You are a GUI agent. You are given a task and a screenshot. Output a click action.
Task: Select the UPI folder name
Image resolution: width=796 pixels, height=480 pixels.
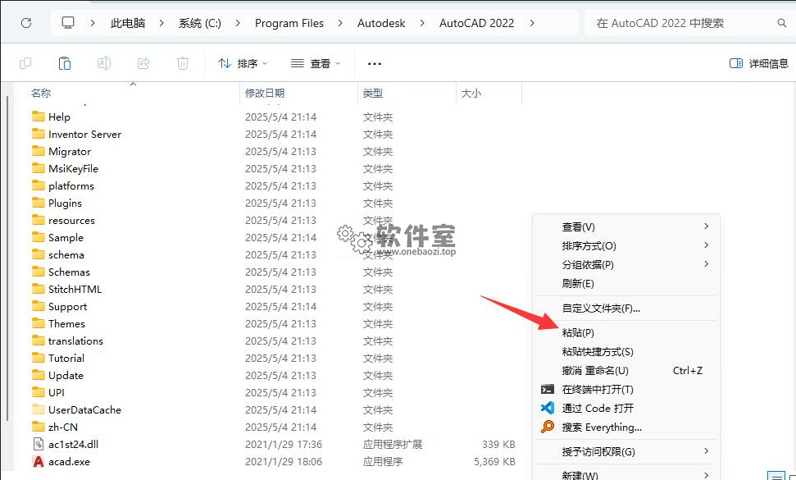coord(57,393)
